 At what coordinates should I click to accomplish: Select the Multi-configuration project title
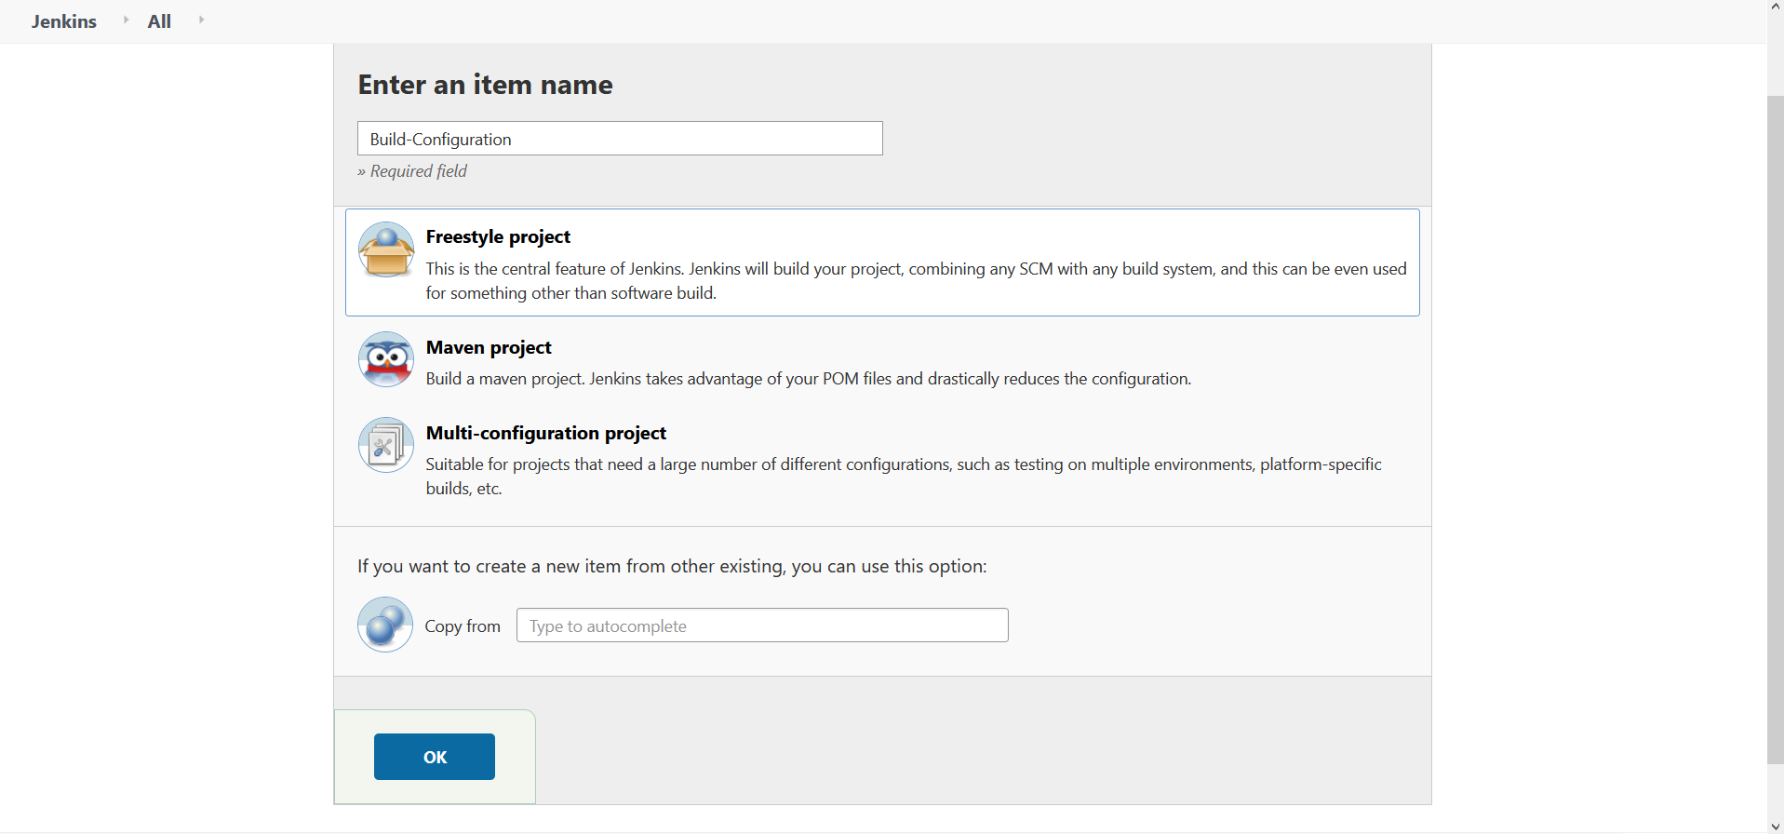pos(546,433)
